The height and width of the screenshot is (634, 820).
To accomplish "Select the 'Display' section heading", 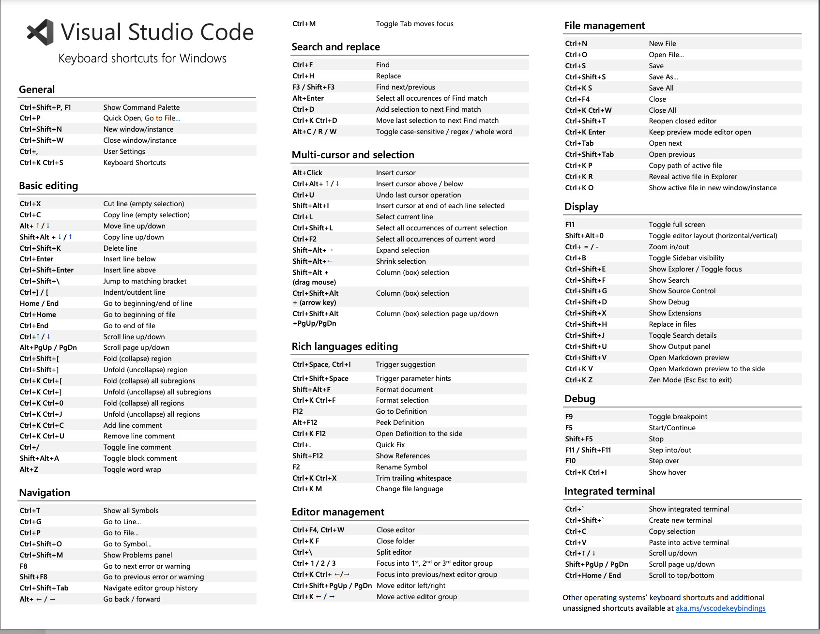I will [x=581, y=206].
